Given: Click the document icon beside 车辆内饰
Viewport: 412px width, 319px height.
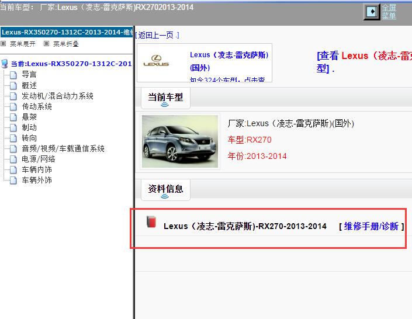Looking at the screenshot, I should pos(13,169).
